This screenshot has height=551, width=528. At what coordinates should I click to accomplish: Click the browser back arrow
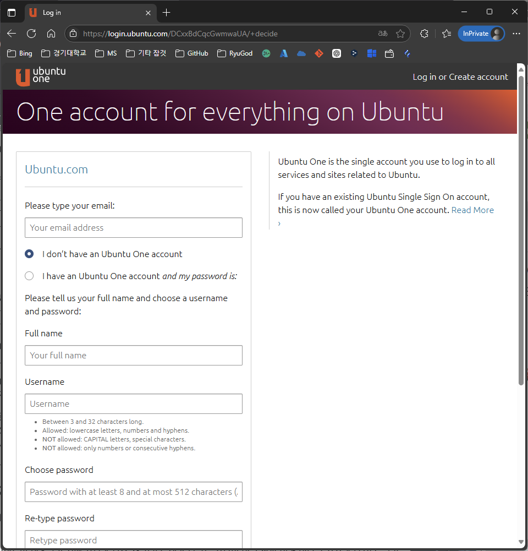(x=12, y=34)
